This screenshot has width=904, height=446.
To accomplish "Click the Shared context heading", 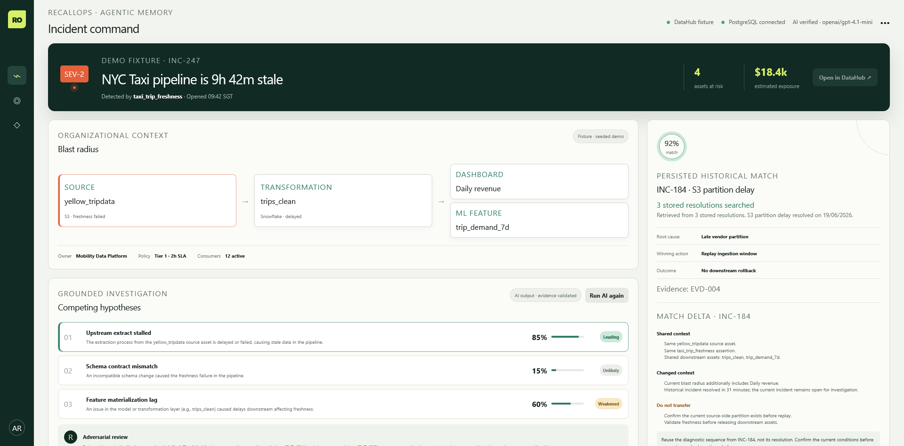I will 673,334.
